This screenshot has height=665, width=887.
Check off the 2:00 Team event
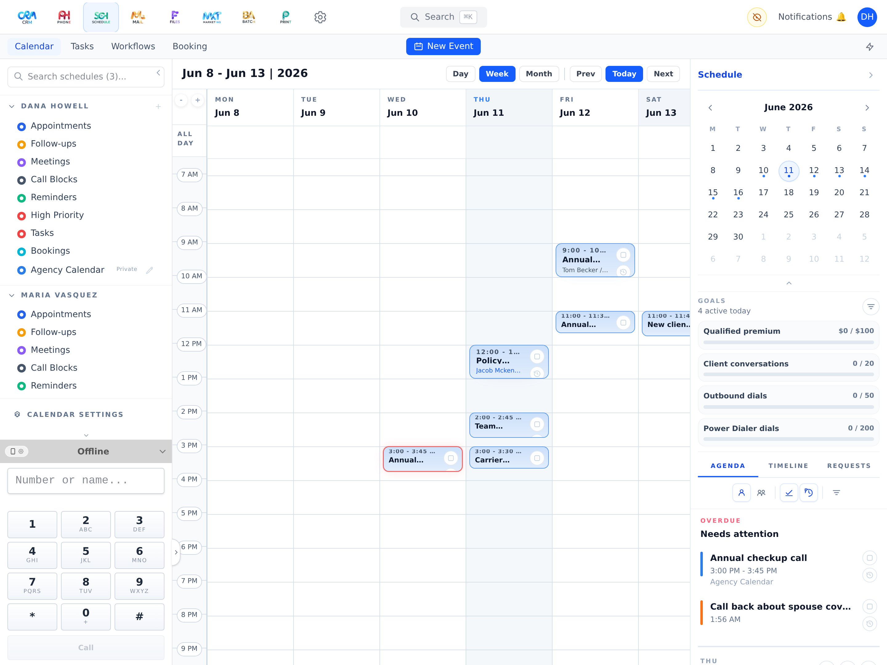pos(537,424)
